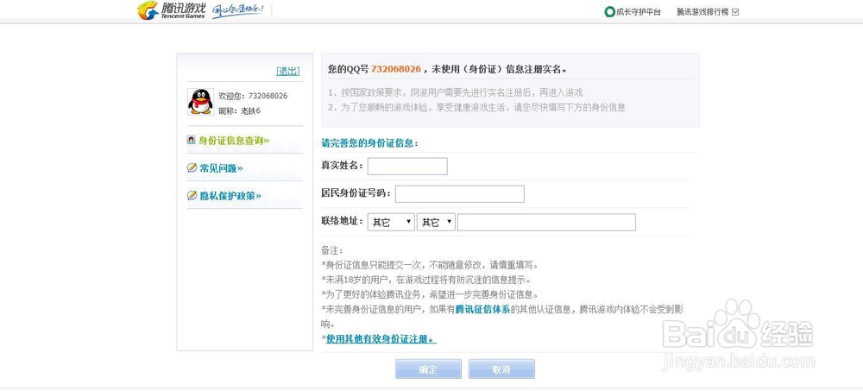
Task: Click the 欢迎您：732068026 text
Action: [x=253, y=96]
